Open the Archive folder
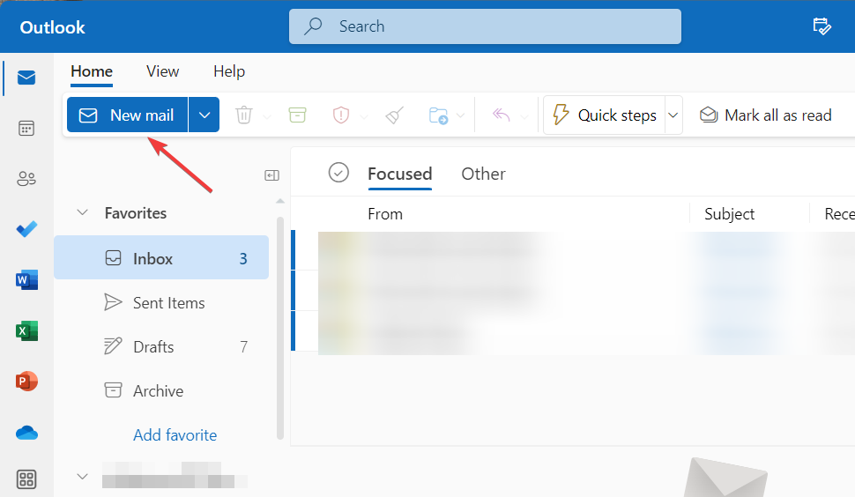The width and height of the screenshot is (855, 497). coord(161,390)
